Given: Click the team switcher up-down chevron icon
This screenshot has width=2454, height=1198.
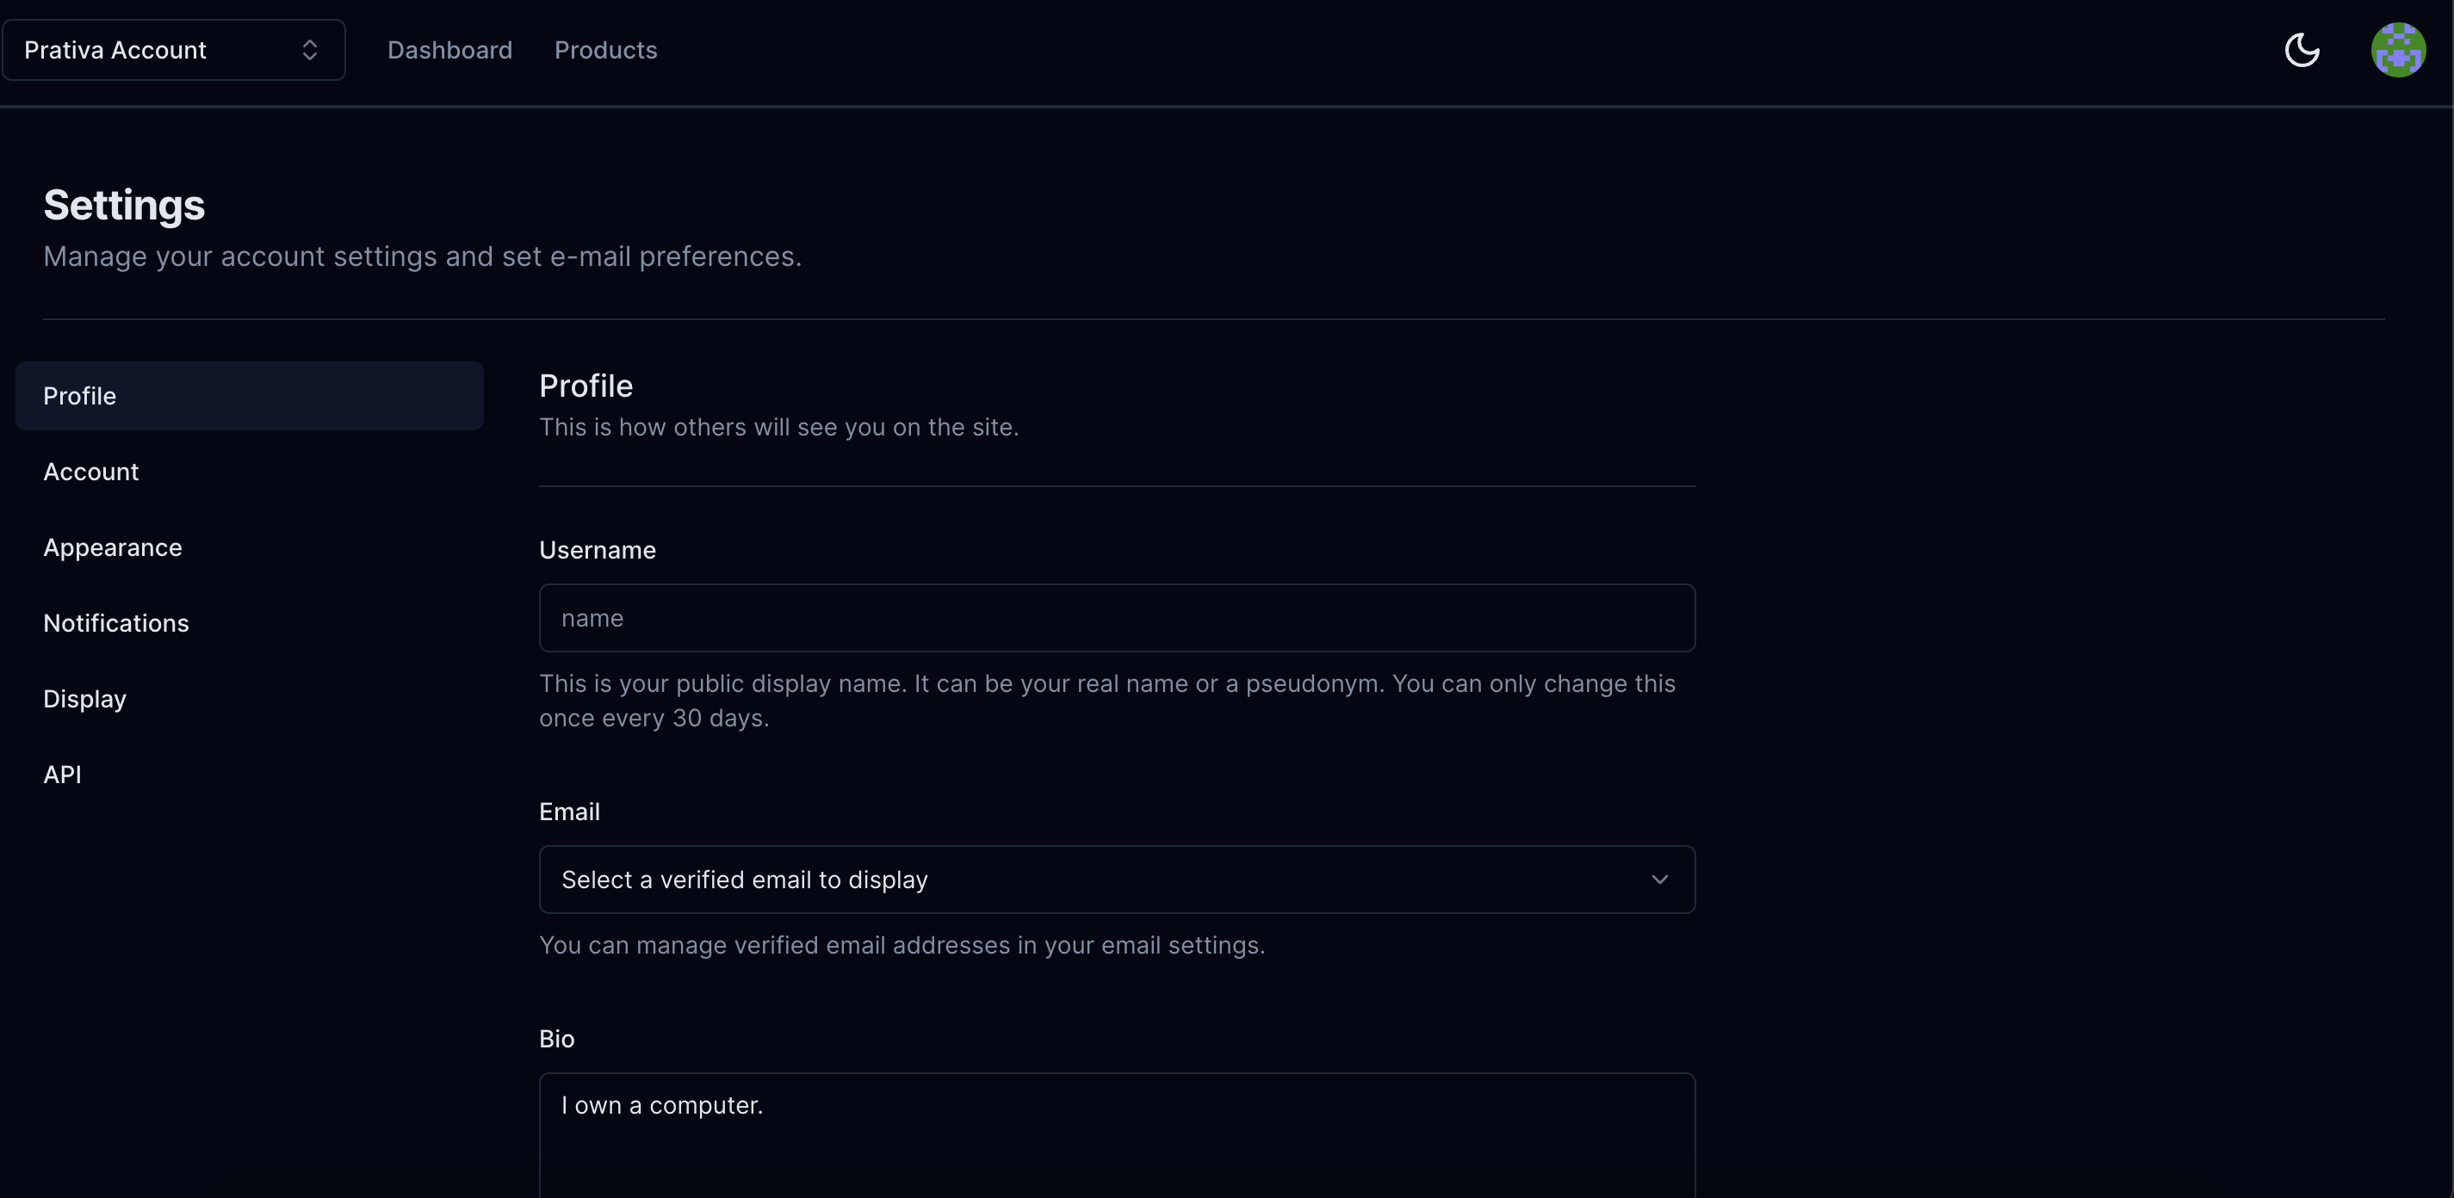Looking at the screenshot, I should (x=310, y=50).
